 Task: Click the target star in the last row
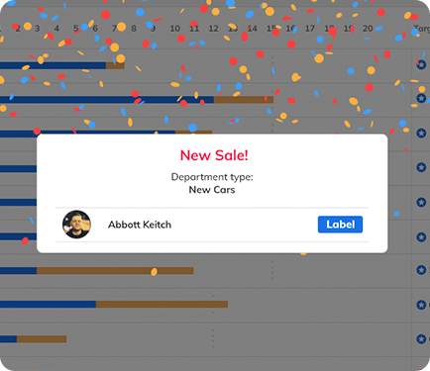pyautogui.click(x=421, y=338)
